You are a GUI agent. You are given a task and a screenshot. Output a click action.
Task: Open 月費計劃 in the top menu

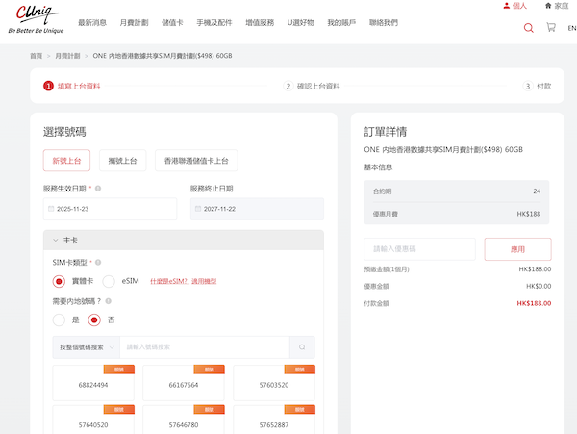pos(134,22)
